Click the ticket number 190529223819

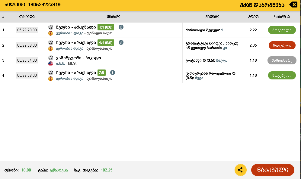[44, 5]
